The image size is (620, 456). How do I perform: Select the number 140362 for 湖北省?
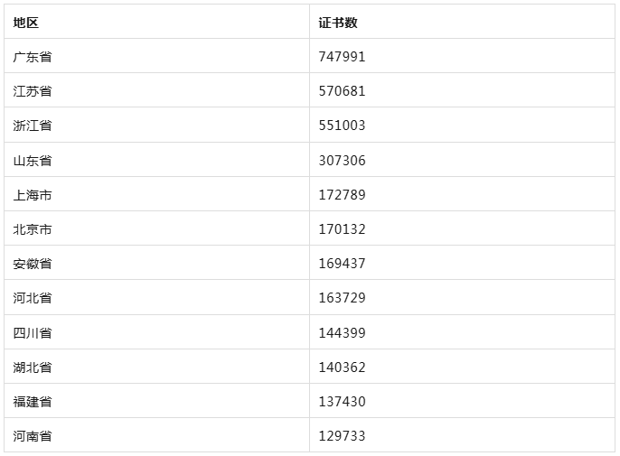(x=342, y=368)
